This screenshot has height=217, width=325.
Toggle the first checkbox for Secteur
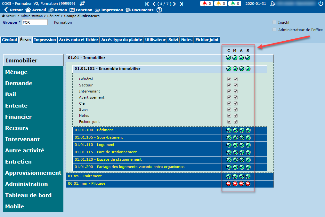point(229,85)
